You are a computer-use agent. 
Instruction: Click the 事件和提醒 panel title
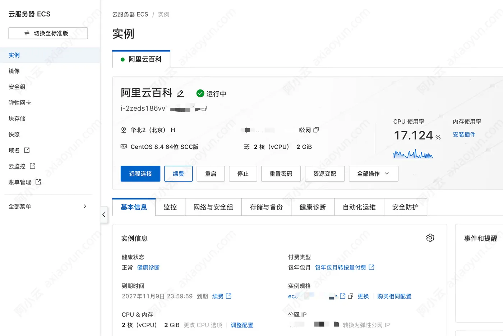(480, 238)
